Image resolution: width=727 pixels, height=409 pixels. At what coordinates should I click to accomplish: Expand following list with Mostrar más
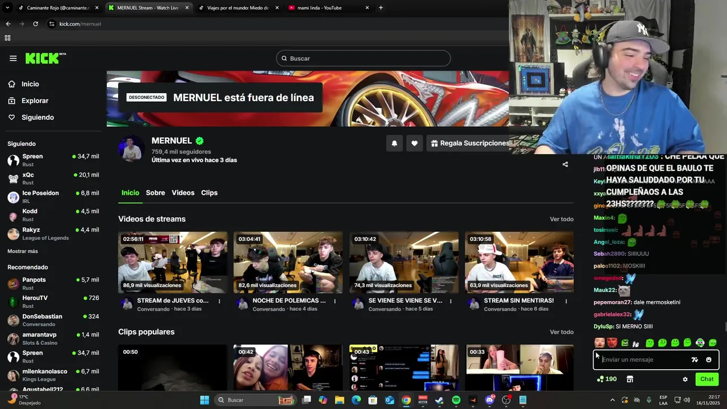(x=23, y=251)
